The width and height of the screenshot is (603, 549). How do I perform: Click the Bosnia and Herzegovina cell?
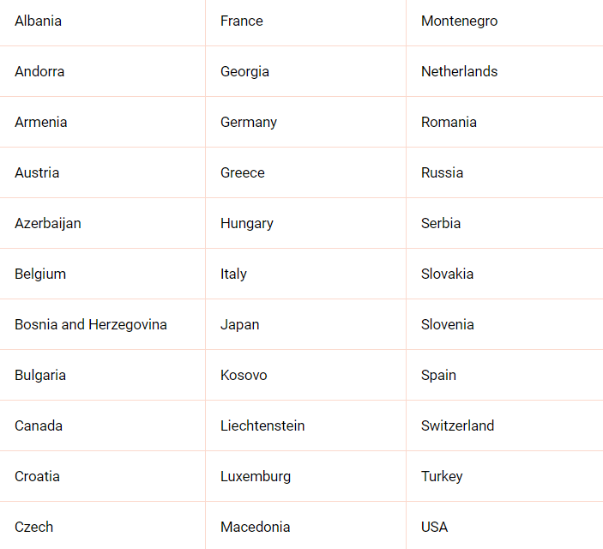pyautogui.click(x=91, y=325)
